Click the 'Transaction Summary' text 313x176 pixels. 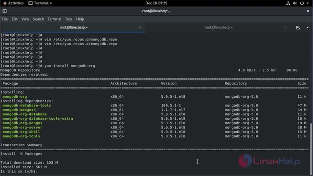(x=22, y=145)
